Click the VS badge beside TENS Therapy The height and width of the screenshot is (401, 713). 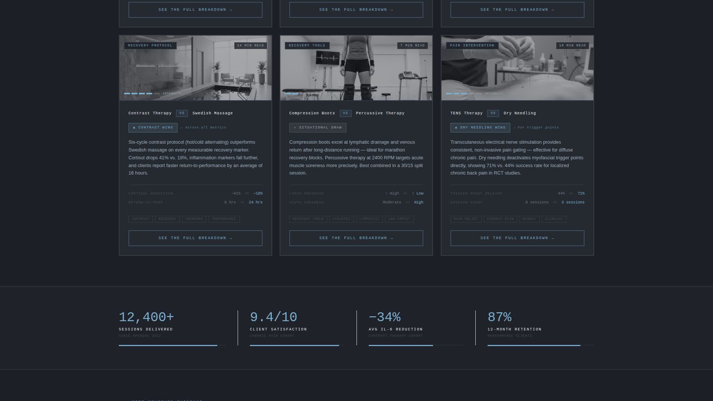click(x=493, y=113)
